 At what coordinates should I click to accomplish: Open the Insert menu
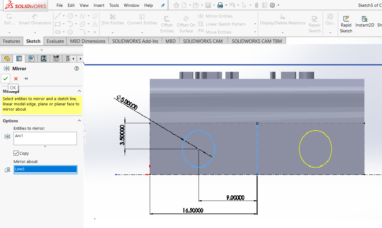99,5
